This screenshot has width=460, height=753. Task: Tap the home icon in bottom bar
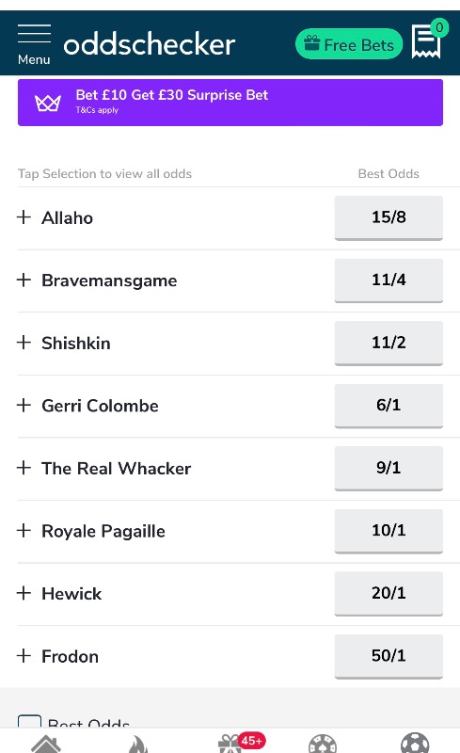pyautogui.click(x=45, y=744)
